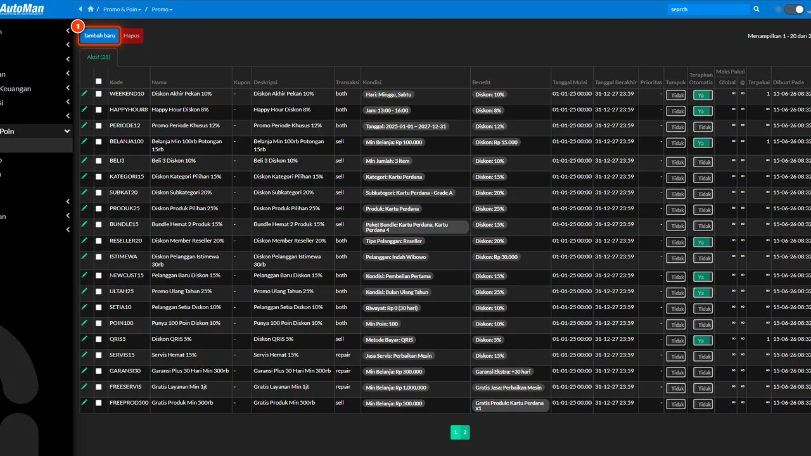
Task: Click Ya Terapkan Otomatis for QRIS5
Action: (x=703, y=340)
